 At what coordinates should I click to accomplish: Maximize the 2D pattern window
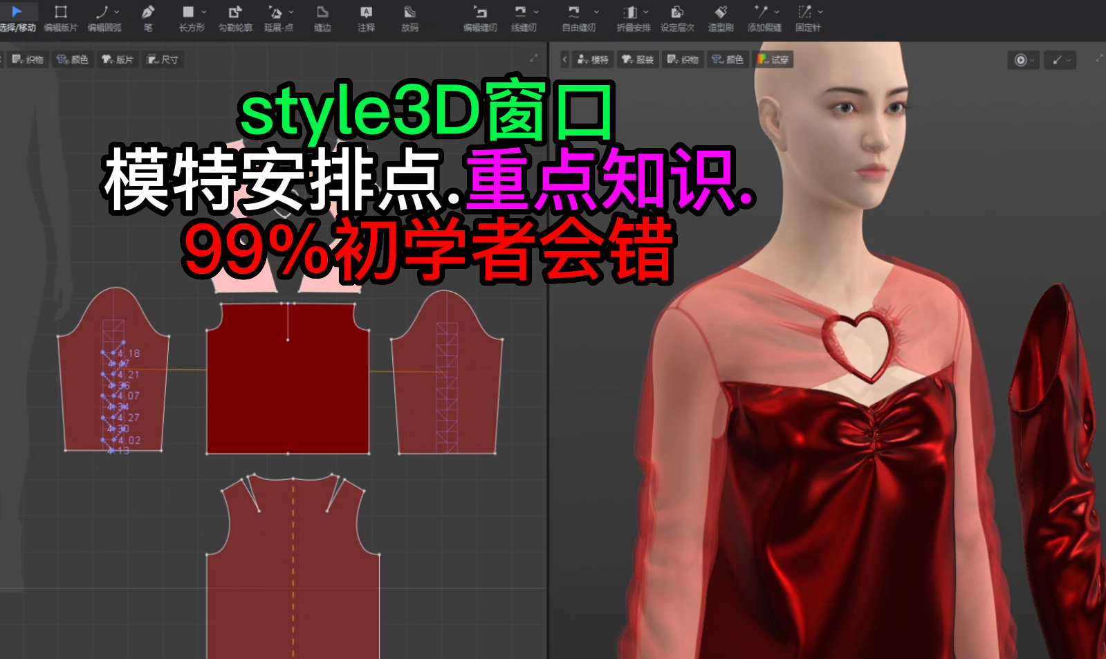pos(534,59)
